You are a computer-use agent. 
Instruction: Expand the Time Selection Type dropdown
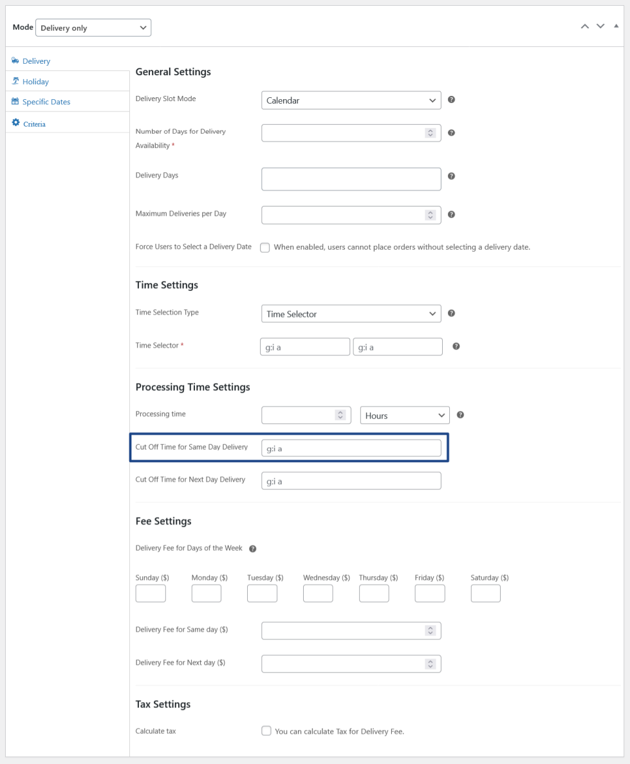(351, 314)
